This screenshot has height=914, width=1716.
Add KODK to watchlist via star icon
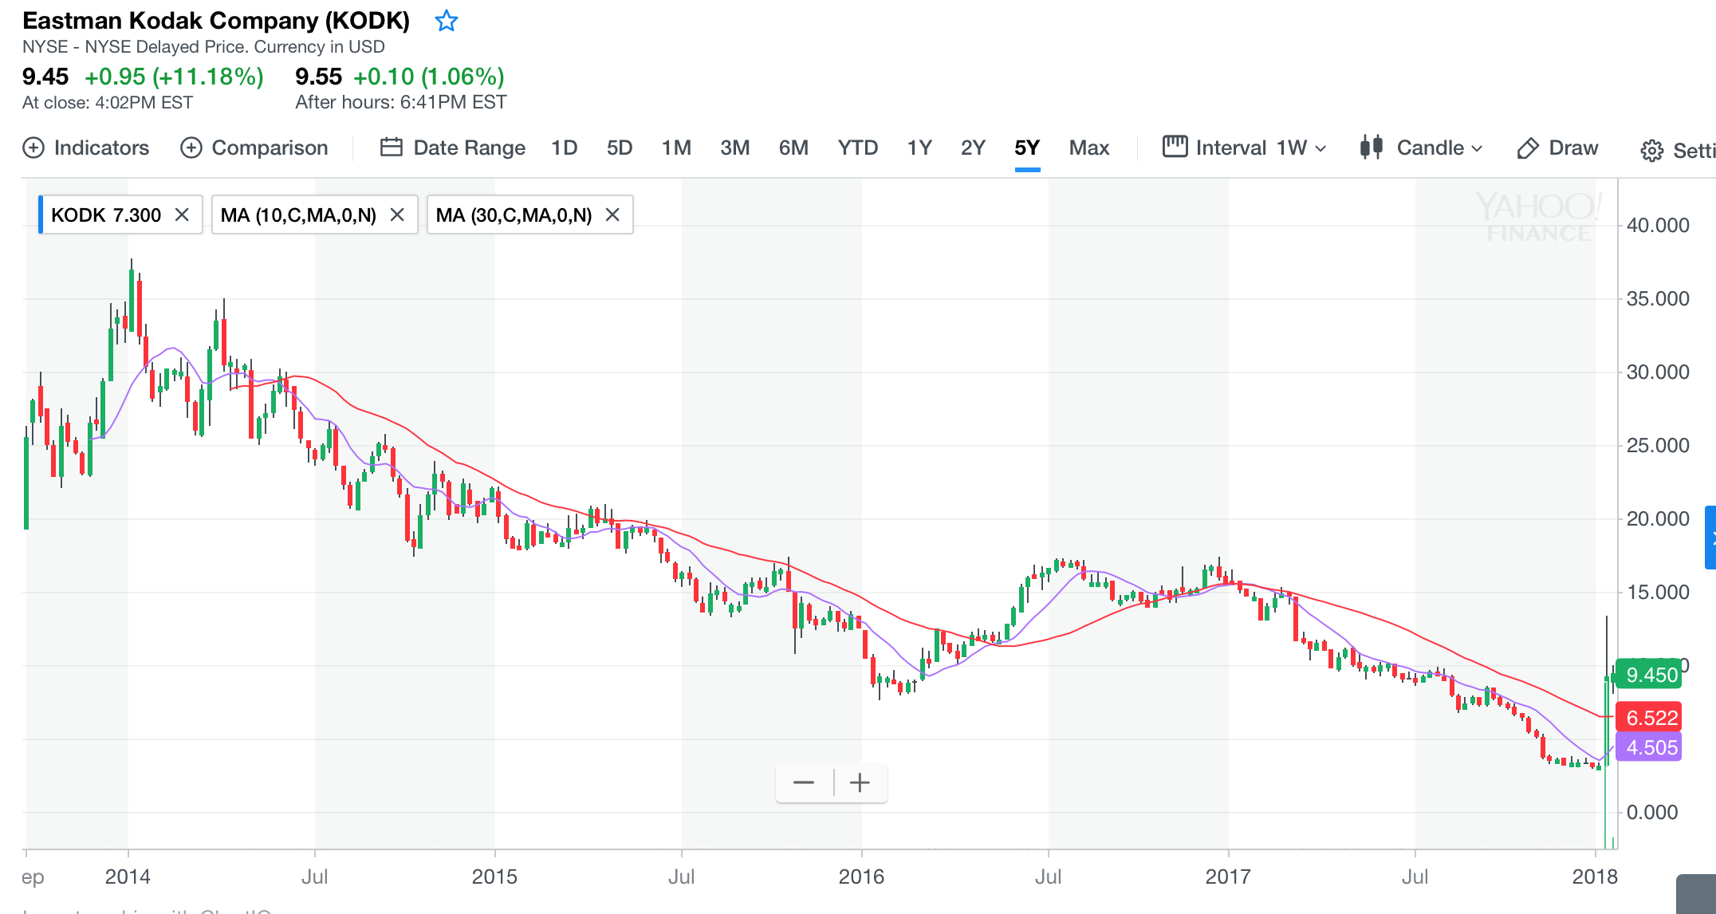point(447,21)
